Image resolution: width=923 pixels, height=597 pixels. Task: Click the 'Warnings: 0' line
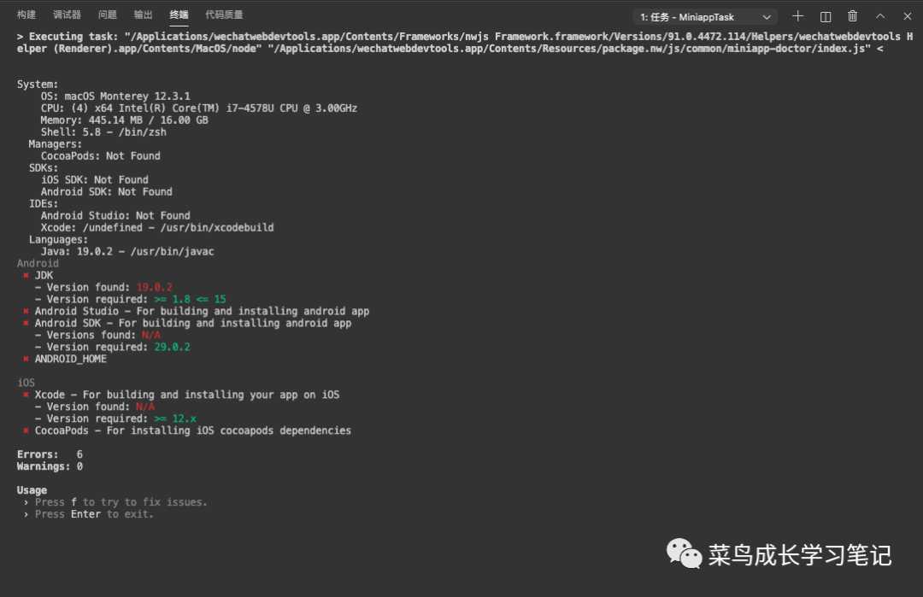pyautogui.click(x=50, y=466)
